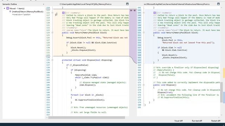The image size is (225, 126).
Task: Click 'foreach (var block in _blocks)' line
Action: 87,95
